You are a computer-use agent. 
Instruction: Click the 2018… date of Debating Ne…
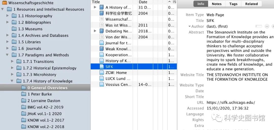(145, 31)
